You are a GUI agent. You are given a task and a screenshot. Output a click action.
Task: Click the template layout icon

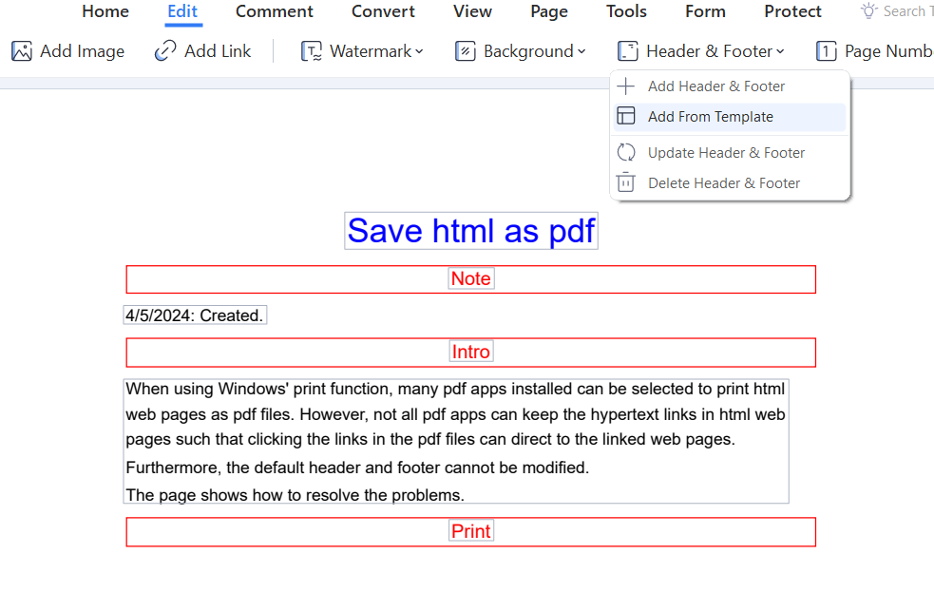click(x=626, y=116)
